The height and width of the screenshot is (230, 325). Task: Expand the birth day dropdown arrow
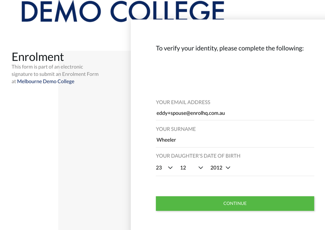170,168
